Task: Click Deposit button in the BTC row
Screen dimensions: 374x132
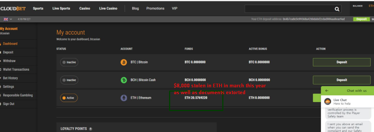Action: click(341, 62)
